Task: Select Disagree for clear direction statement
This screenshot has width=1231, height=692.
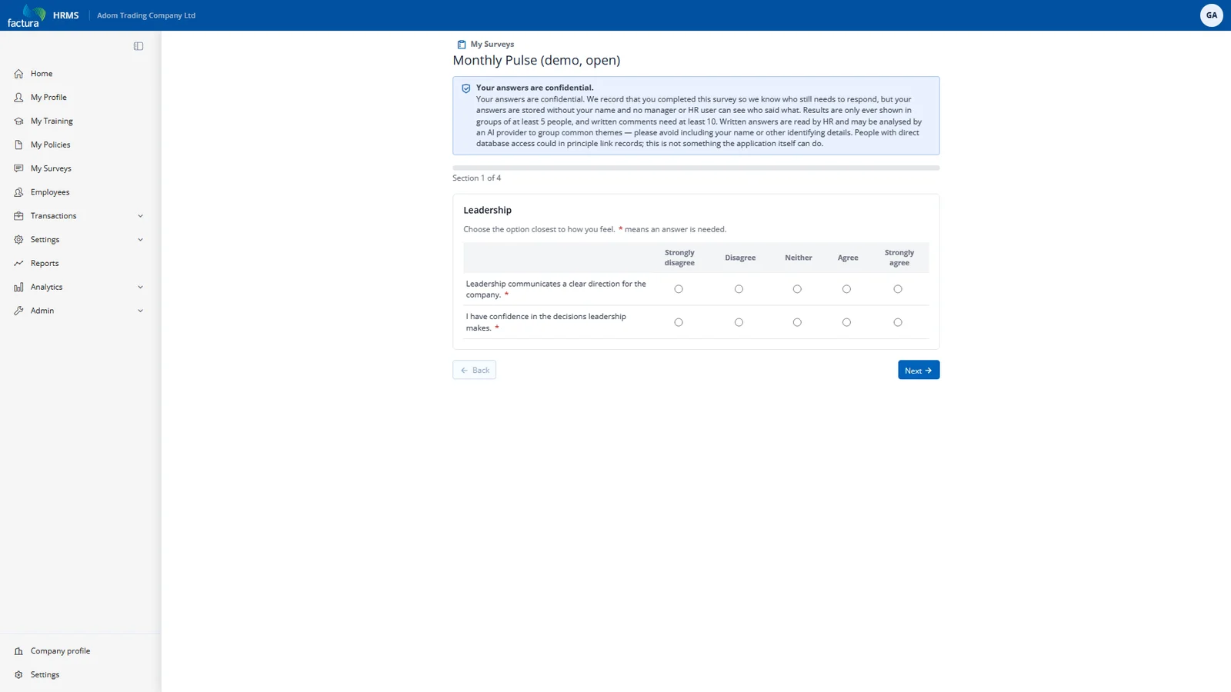Action: click(x=739, y=289)
